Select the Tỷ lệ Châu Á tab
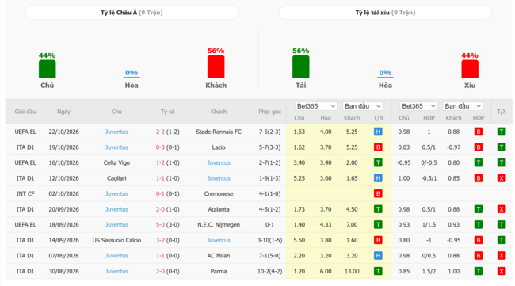 coord(132,13)
